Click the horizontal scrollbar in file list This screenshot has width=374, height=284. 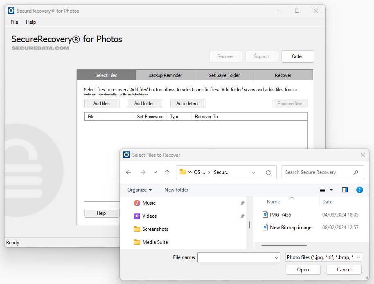[284, 246]
